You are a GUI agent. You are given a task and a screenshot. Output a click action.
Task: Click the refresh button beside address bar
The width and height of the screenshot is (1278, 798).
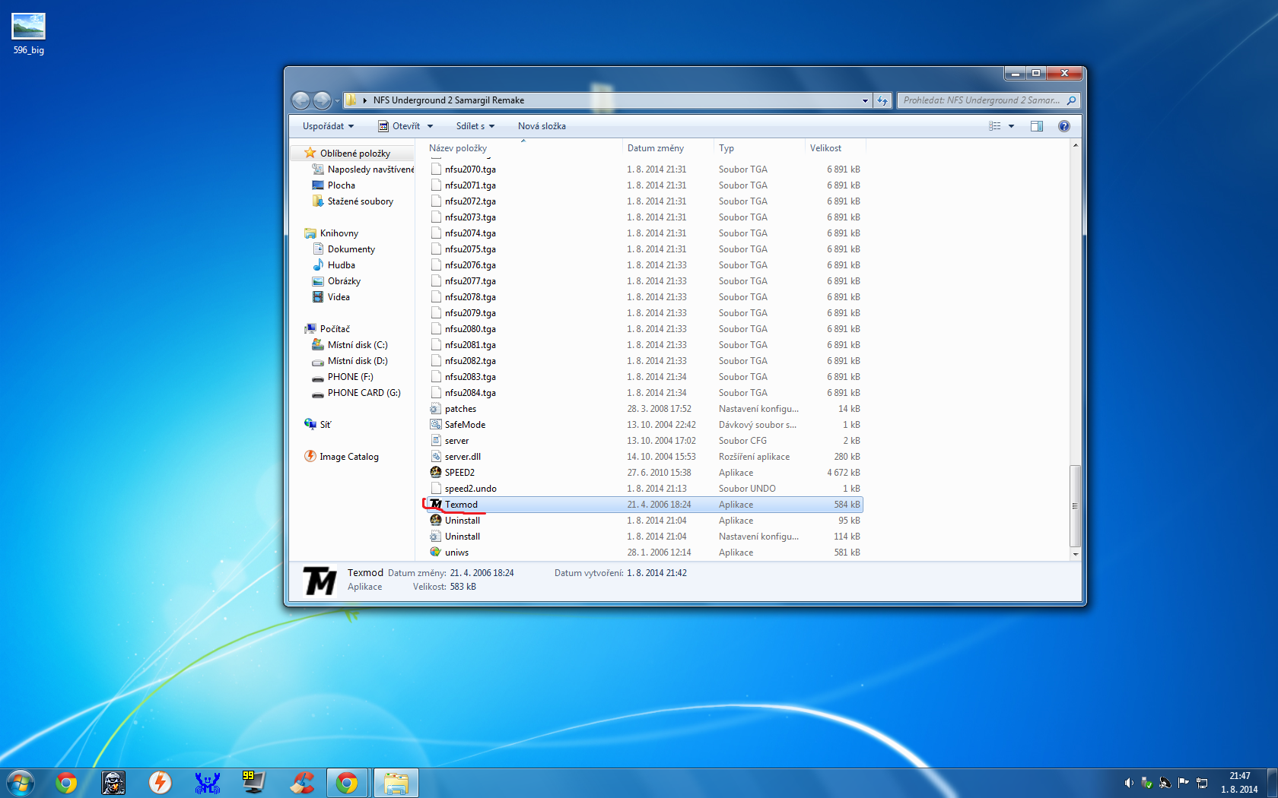[x=882, y=100]
